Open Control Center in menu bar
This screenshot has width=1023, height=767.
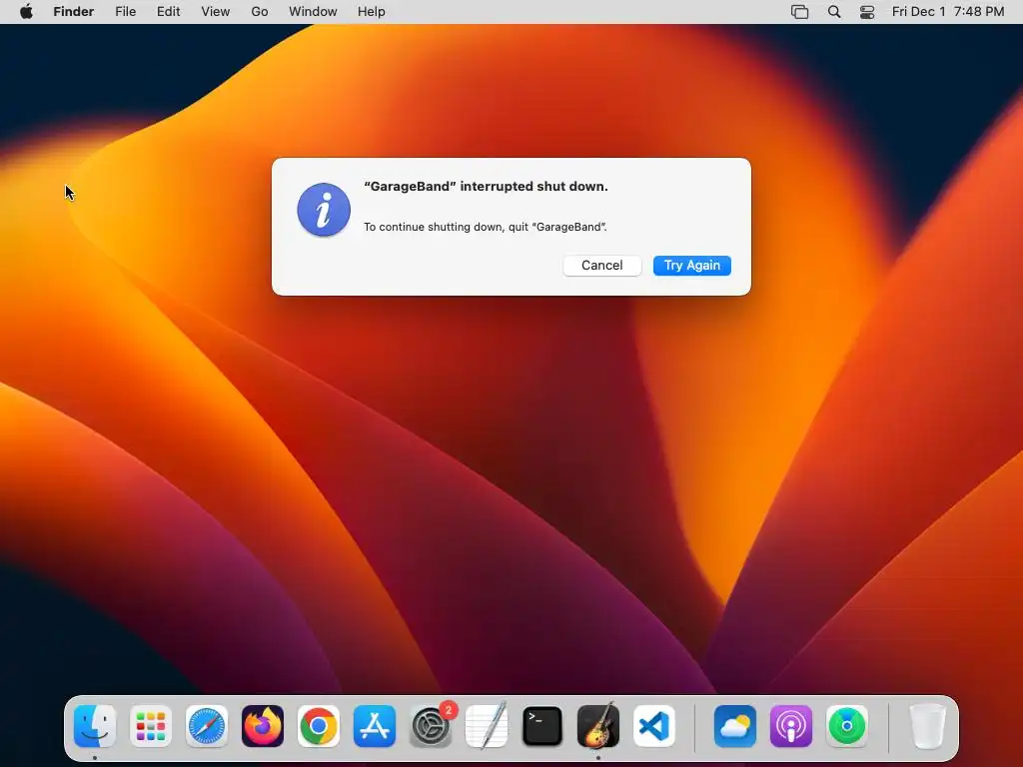(x=867, y=12)
